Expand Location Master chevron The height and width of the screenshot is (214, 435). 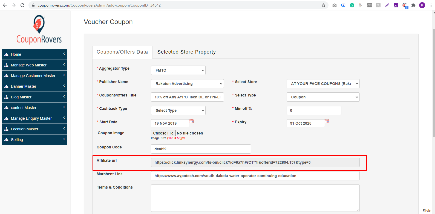(x=64, y=128)
